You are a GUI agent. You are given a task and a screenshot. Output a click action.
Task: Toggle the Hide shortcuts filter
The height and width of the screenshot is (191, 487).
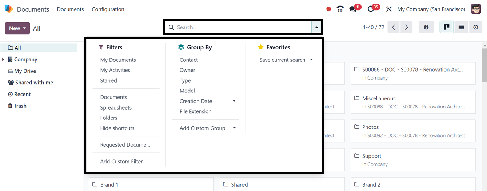pos(117,128)
